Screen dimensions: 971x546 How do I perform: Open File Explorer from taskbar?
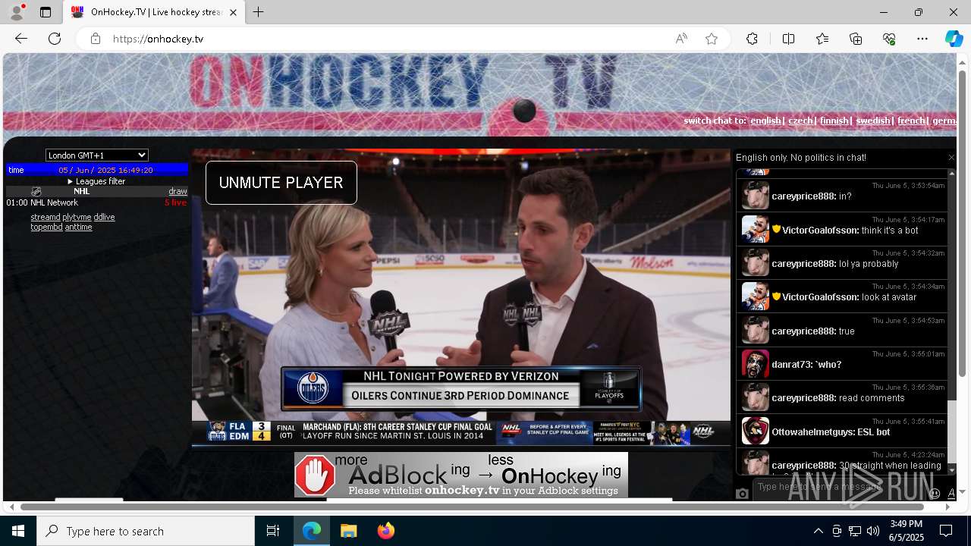(348, 531)
